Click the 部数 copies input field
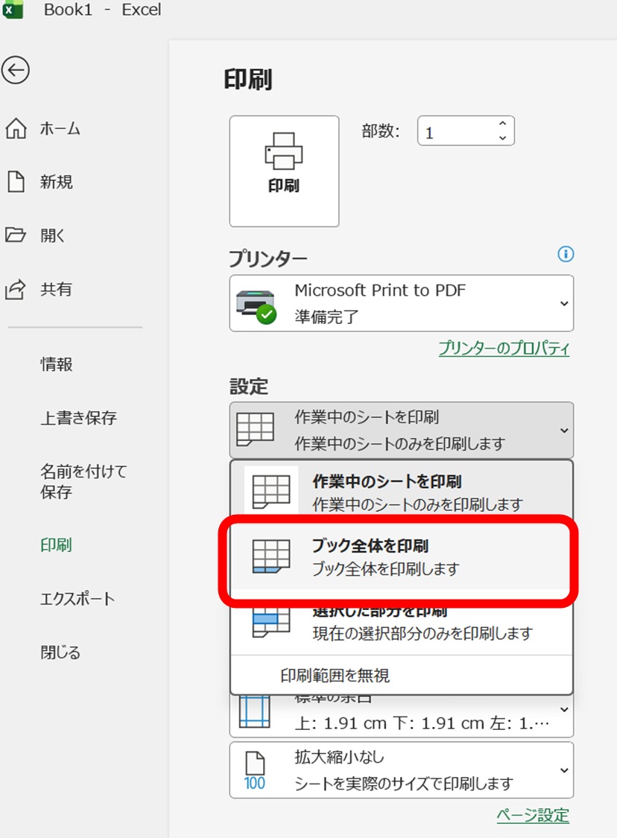617x838 pixels. [456, 133]
